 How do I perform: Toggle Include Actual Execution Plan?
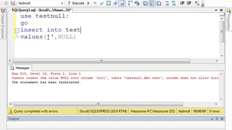point(130,3)
